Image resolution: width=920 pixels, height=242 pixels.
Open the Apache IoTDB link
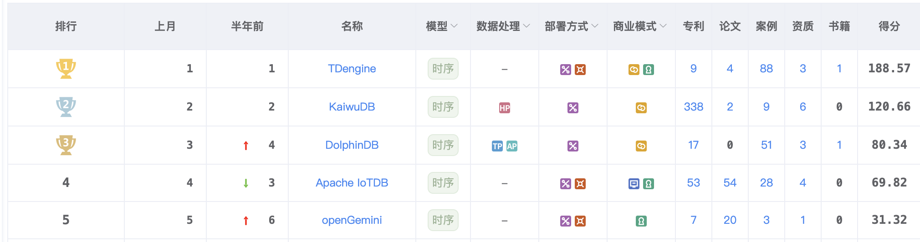tap(352, 183)
